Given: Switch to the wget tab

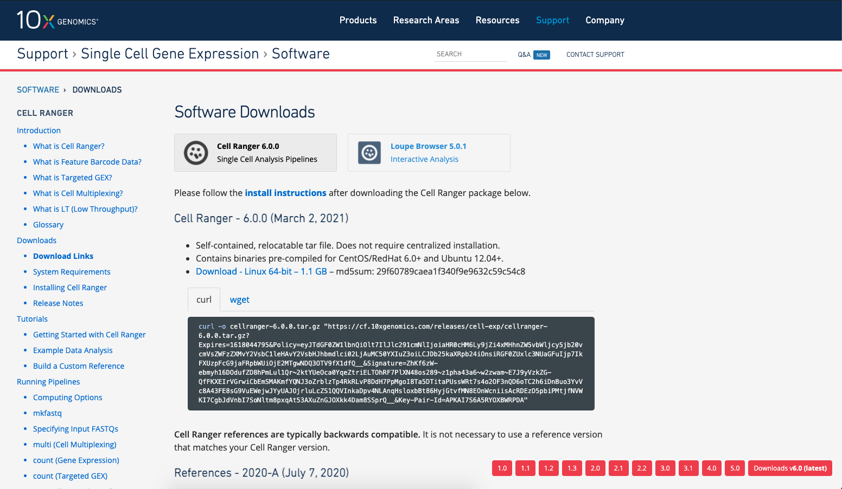Looking at the screenshot, I should 240,299.
